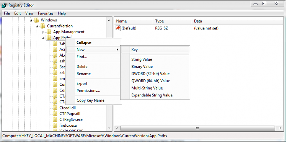Image resolution: width=287 pixels, height=142 pixels.
Task: Click the folder icon beside CTRegSvr.exe
Action: coord(55,119)
